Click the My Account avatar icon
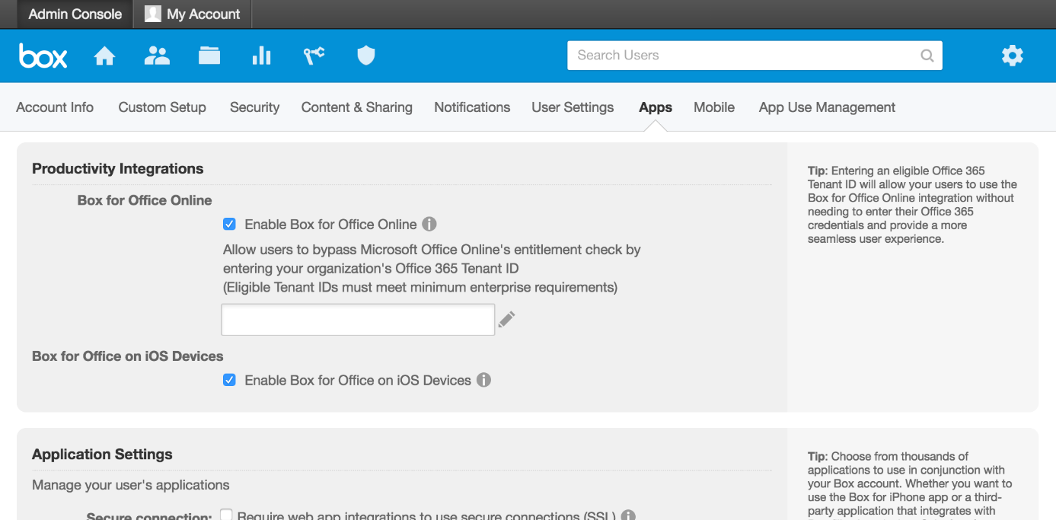 tap(153, 14)
